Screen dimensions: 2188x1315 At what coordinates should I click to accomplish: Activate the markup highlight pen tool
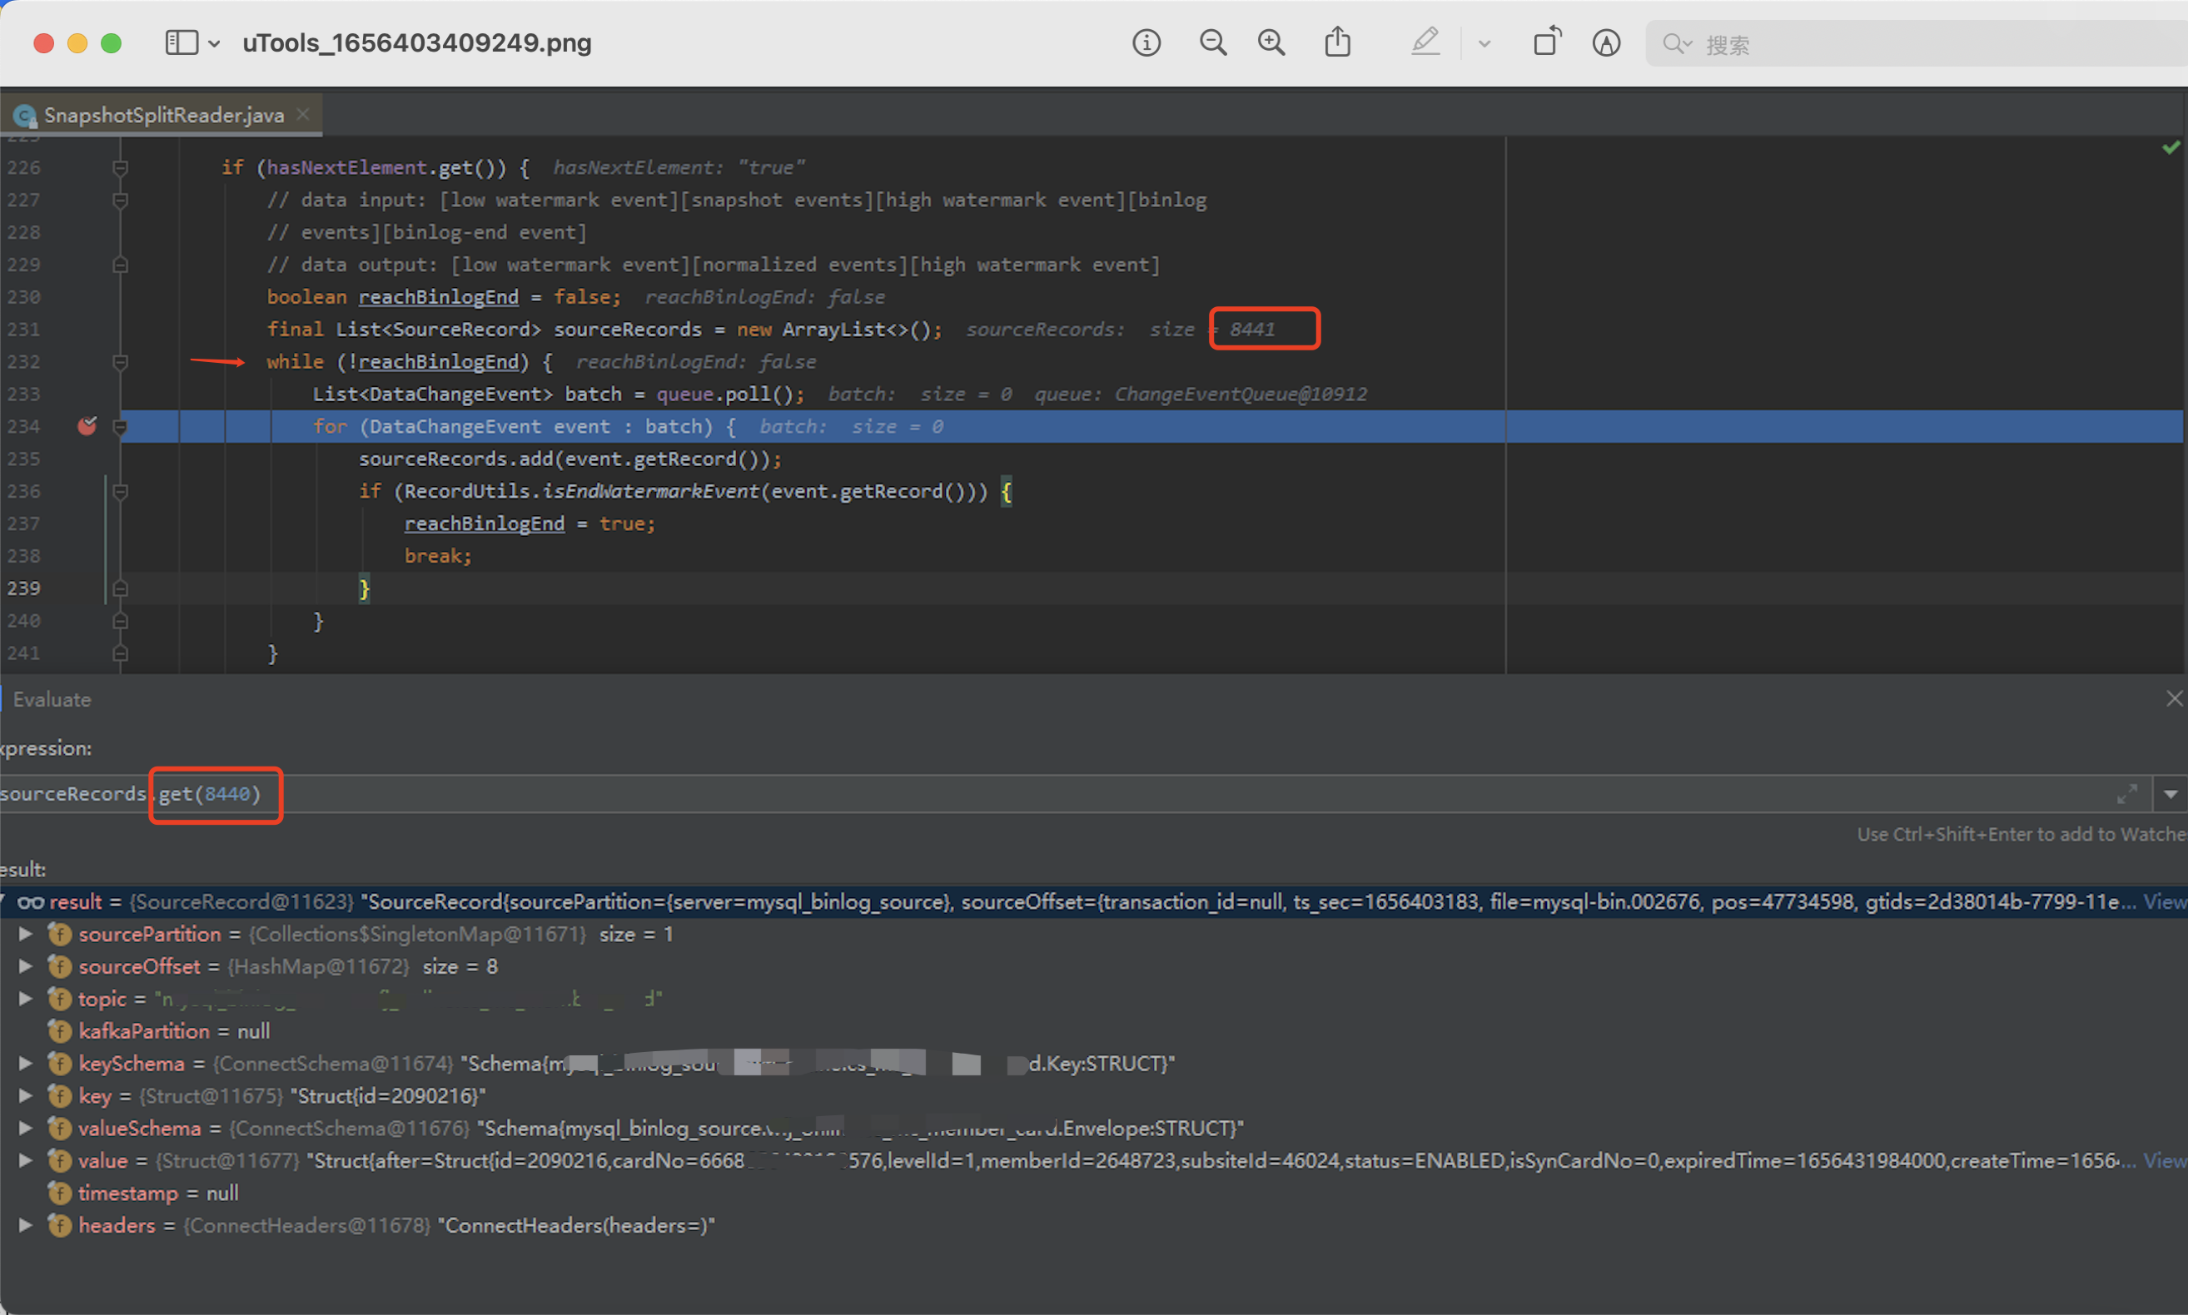click(1425, 42)
